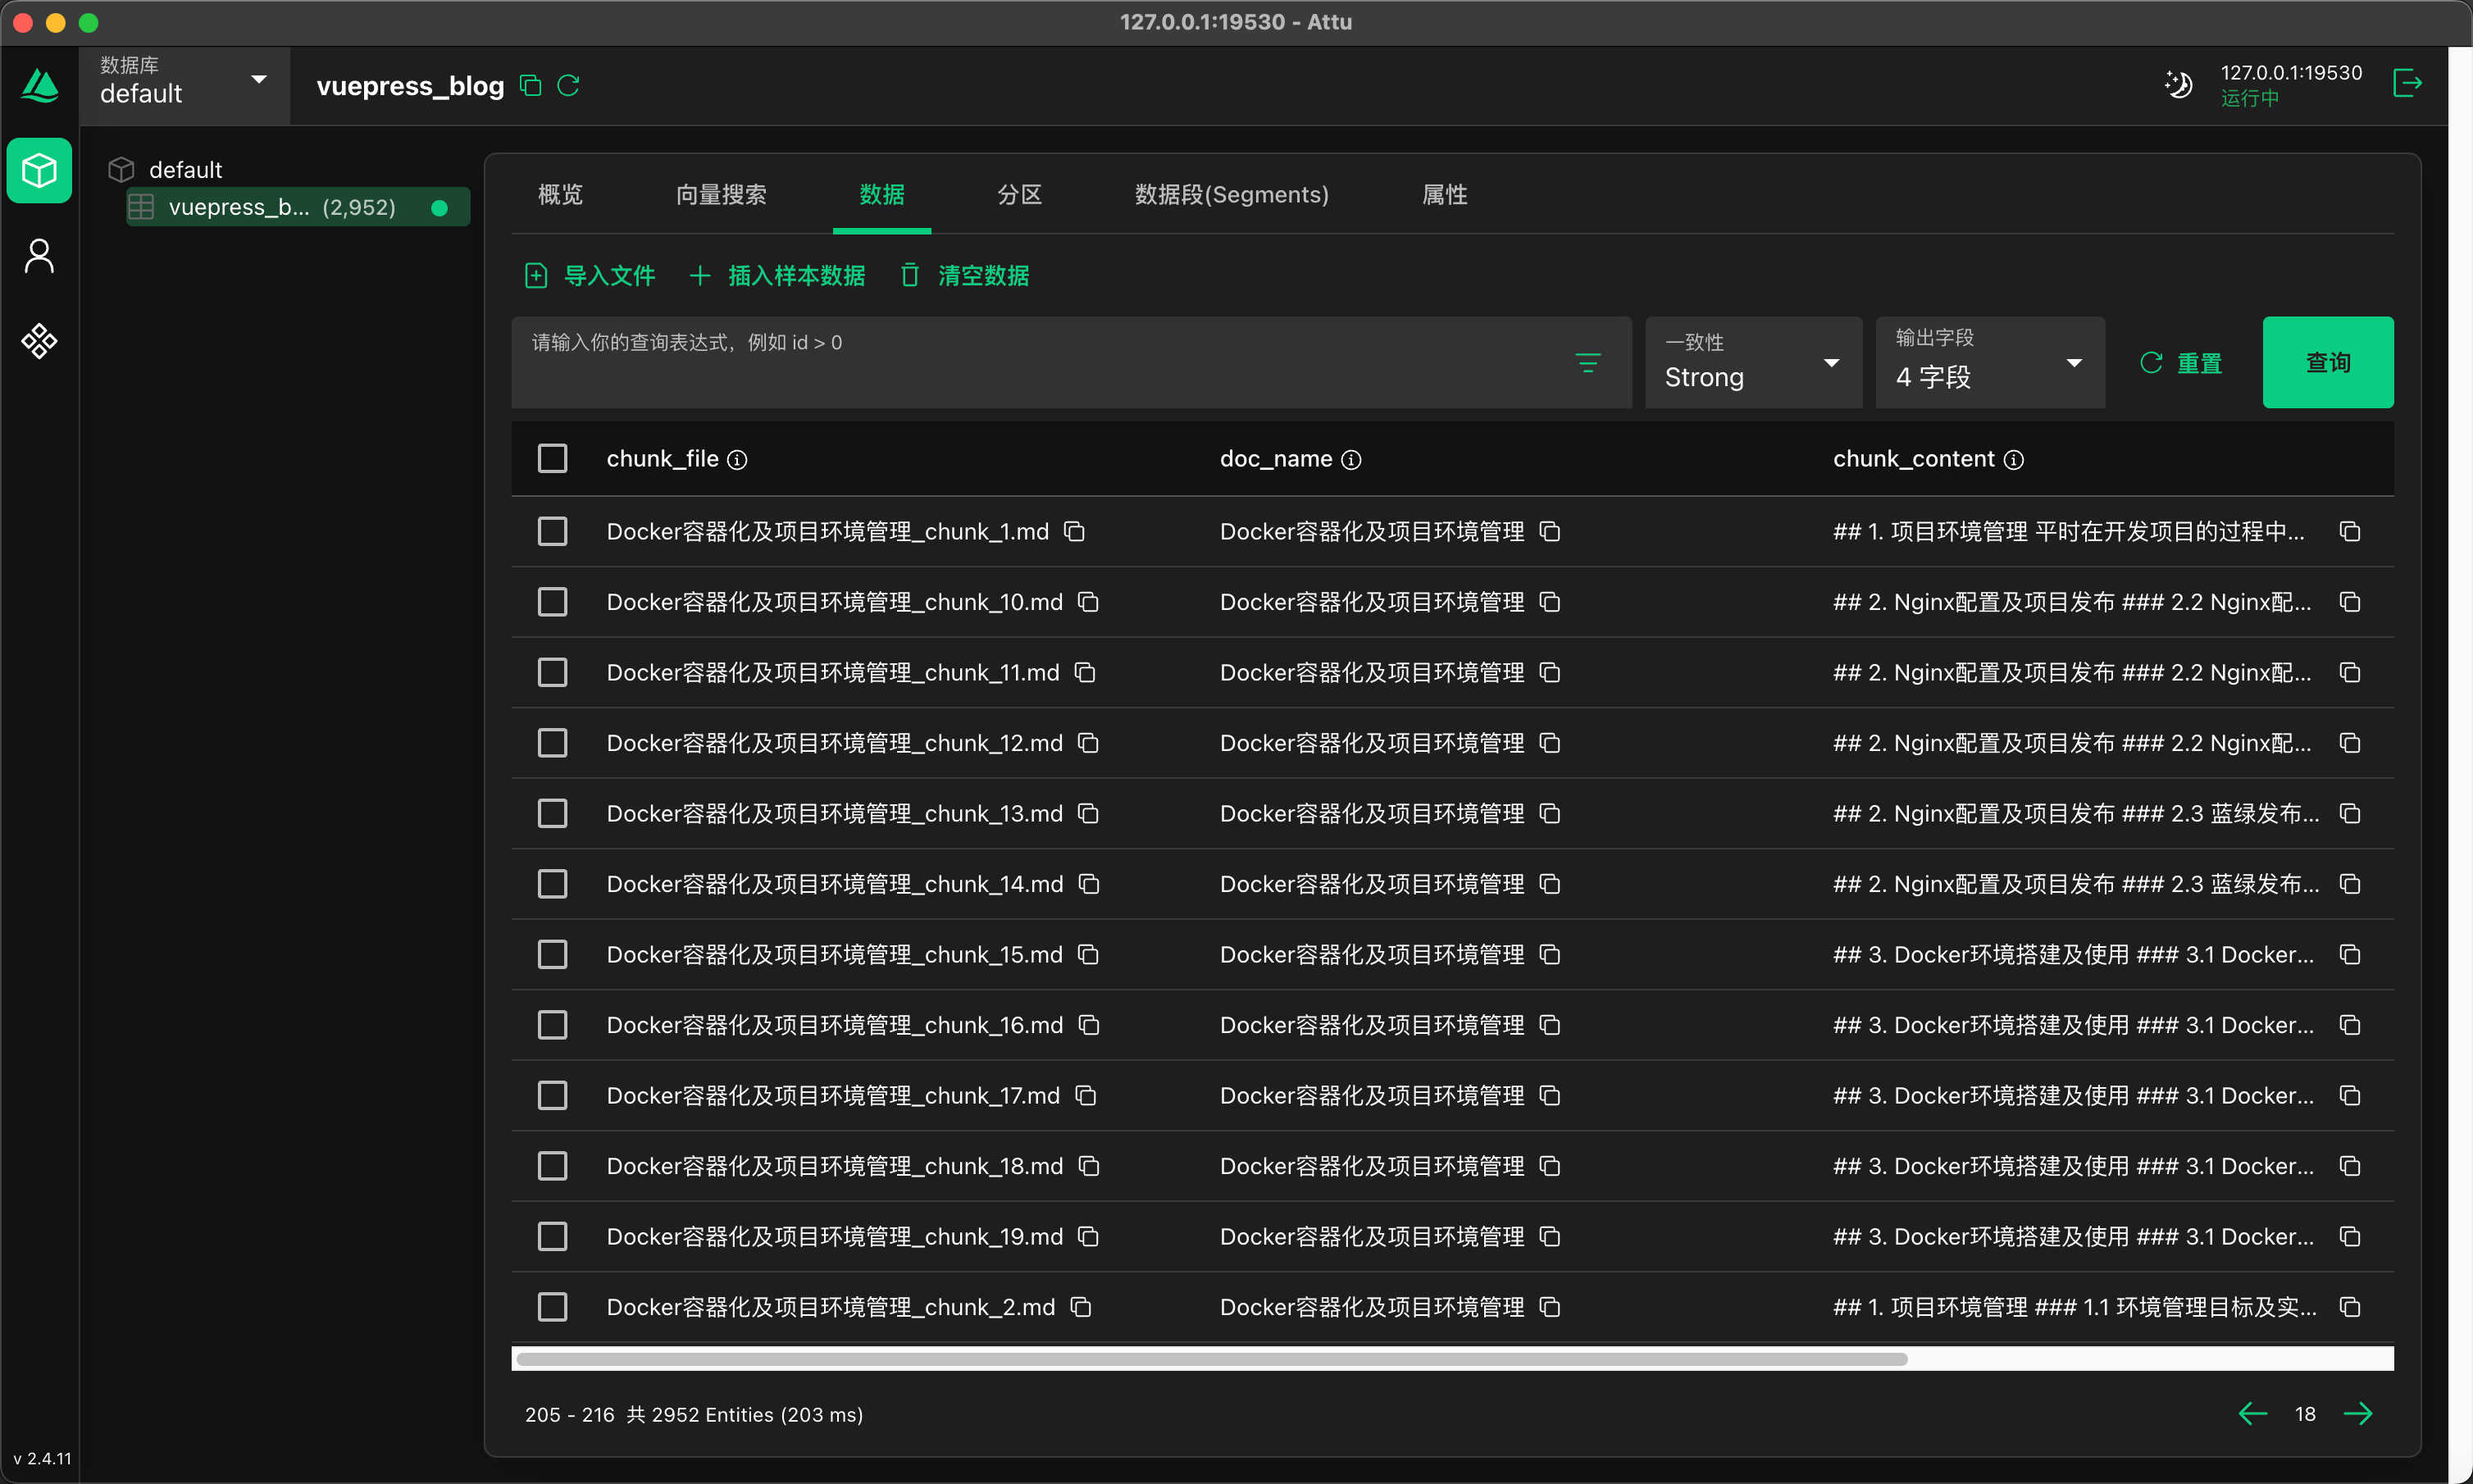Copy doc_name in chunk_19.md row
2473x1484 pixels.
click(1550, 1237)
